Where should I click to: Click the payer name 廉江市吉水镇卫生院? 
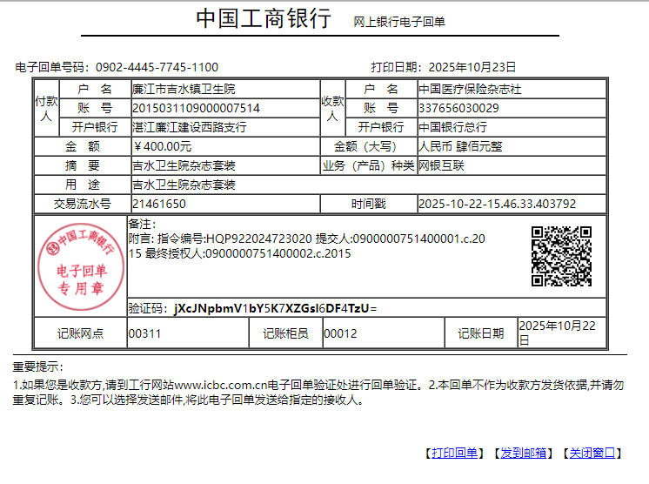coord(183,89)
